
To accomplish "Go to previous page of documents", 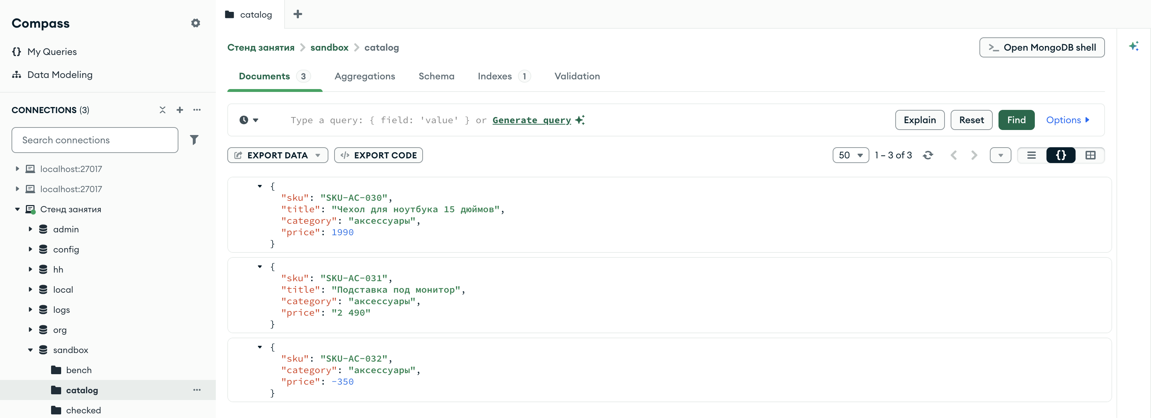I will pyautogui.click(x=954, y=155).
